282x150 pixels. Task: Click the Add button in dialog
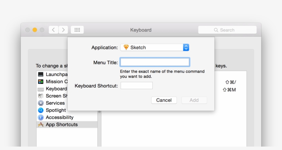[194, 100]
